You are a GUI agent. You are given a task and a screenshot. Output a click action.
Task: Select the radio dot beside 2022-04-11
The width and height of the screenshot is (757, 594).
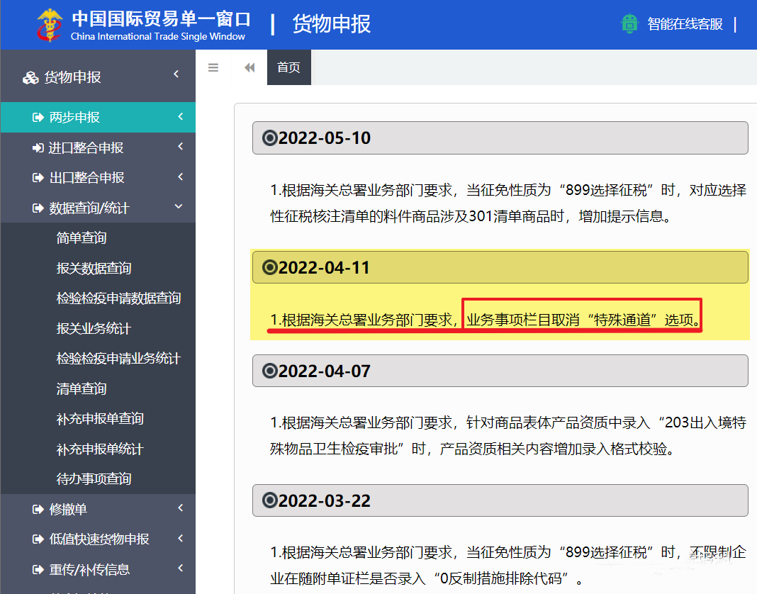(x=269, y=267)
